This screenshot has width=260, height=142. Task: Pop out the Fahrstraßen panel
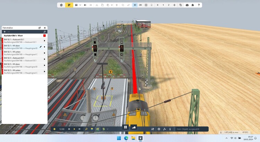pos(40,28)
